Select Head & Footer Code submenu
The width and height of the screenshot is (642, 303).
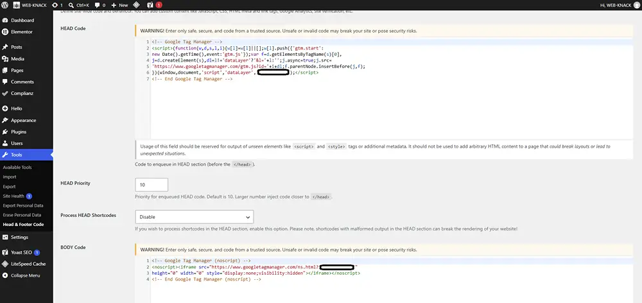(23, 225)
